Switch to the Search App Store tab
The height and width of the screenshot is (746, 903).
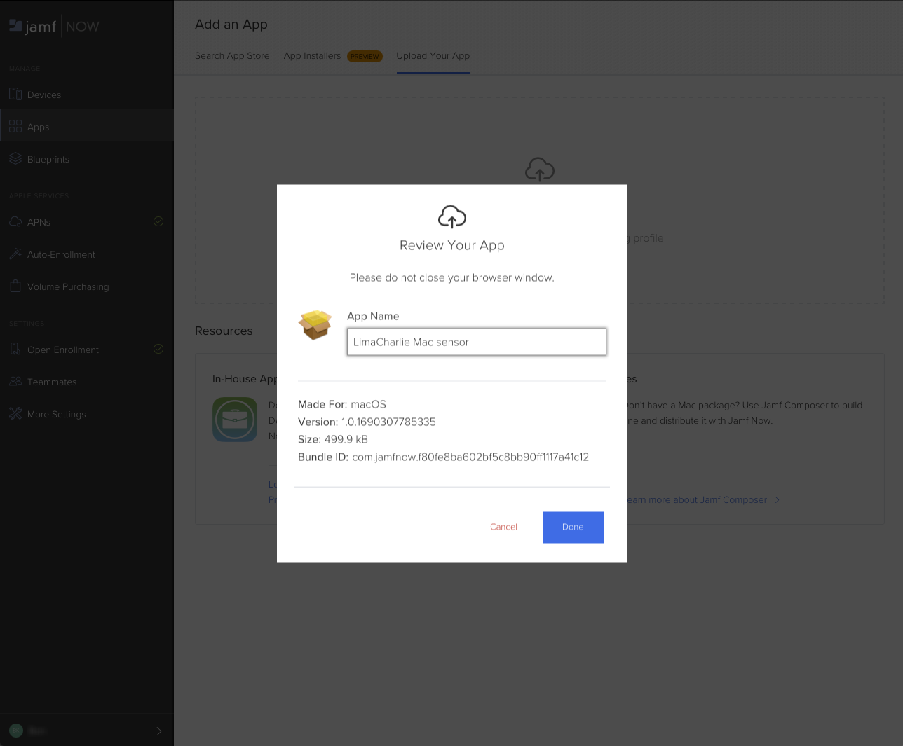tap(232, 56)
